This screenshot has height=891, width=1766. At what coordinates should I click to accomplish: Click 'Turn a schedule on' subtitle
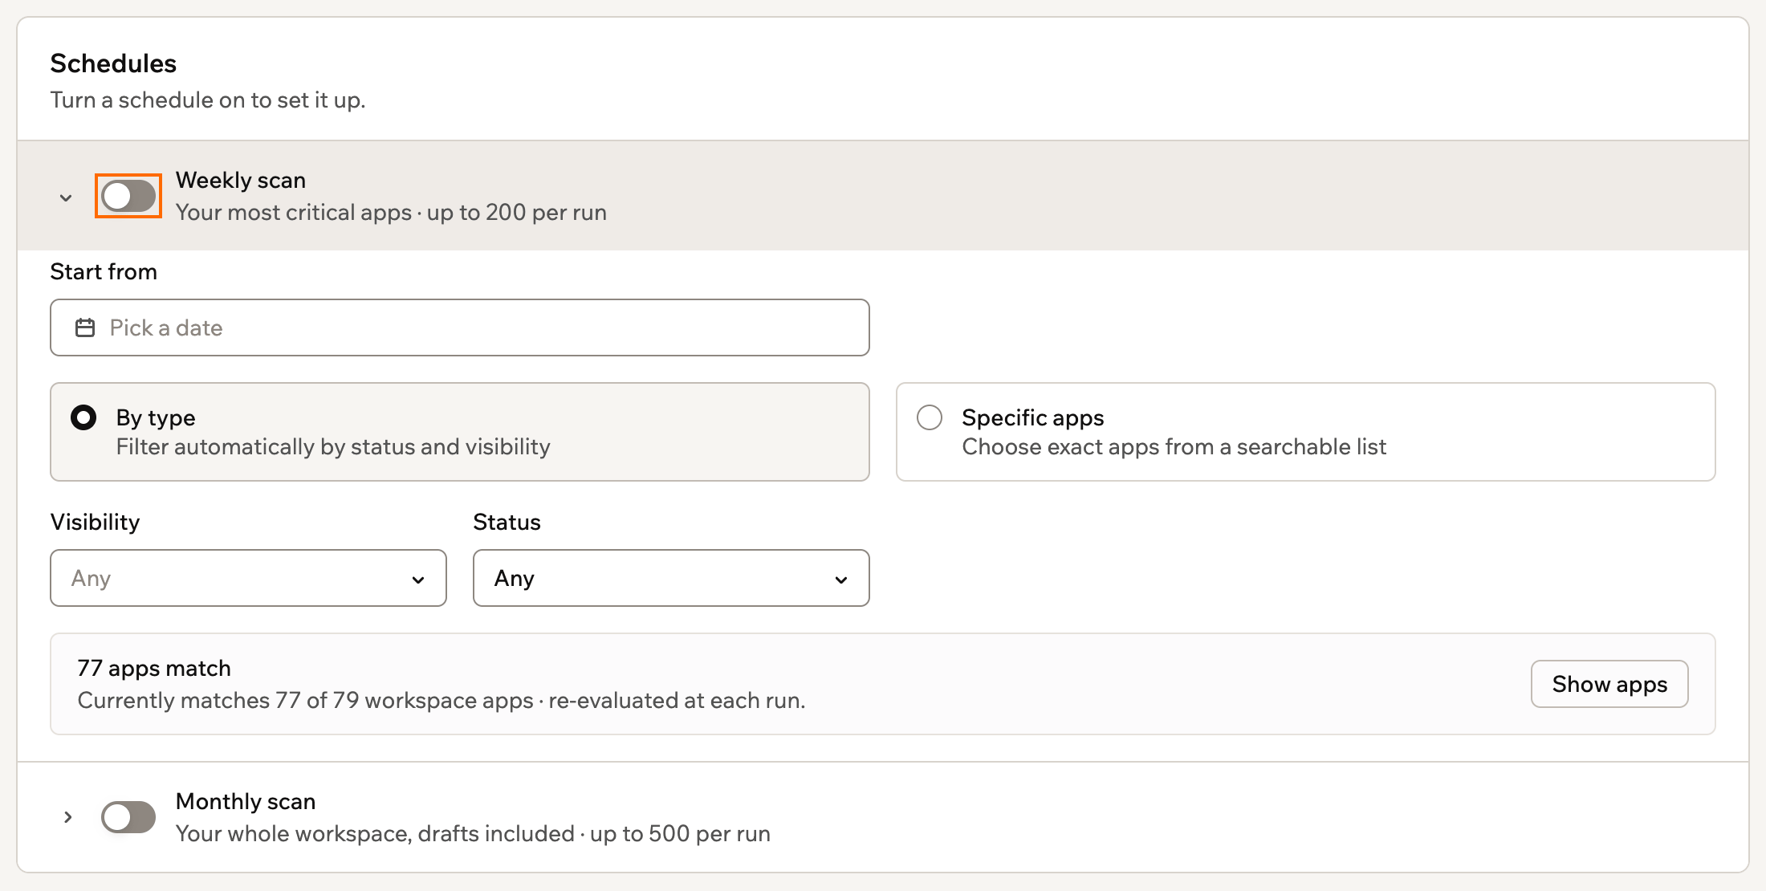[208, 100]
